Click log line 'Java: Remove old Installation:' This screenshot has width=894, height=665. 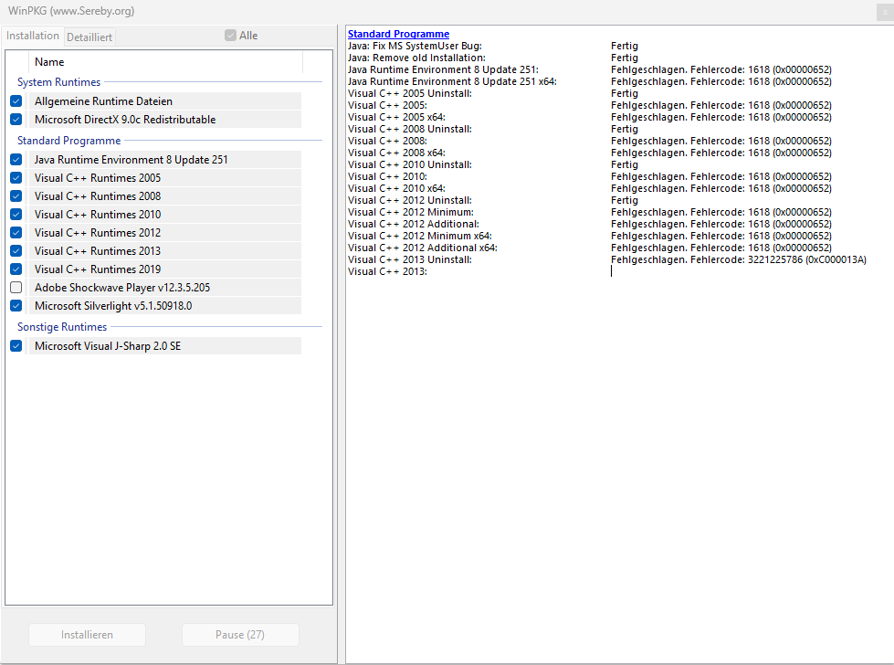(416, 58)
